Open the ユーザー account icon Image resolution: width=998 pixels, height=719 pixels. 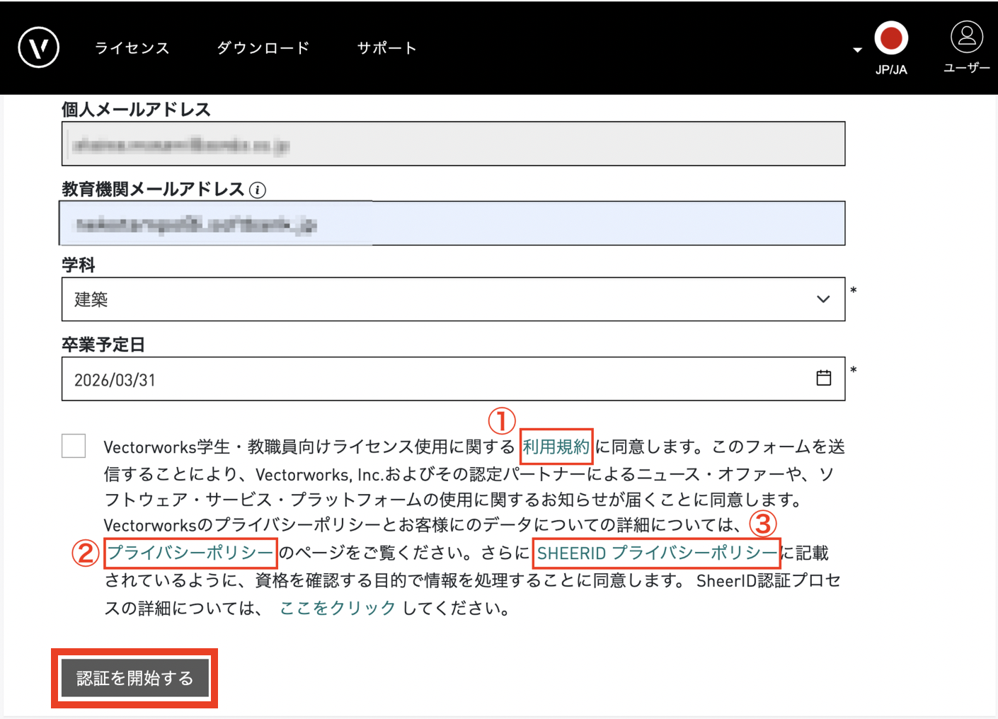click(967, 37)
